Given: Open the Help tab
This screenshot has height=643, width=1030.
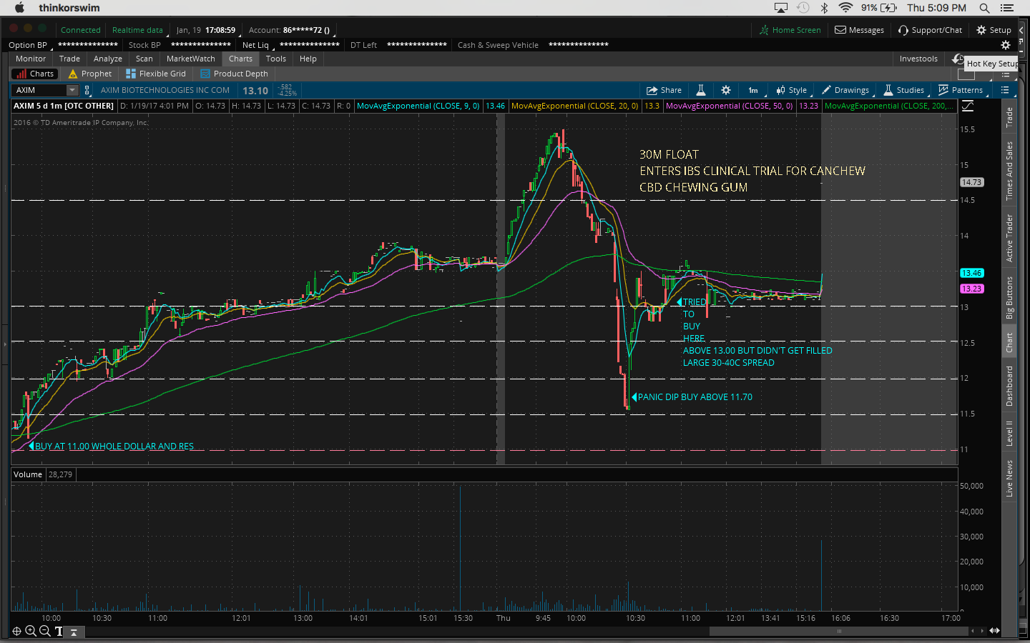Looking at the screenshot, I should (308, 59).
